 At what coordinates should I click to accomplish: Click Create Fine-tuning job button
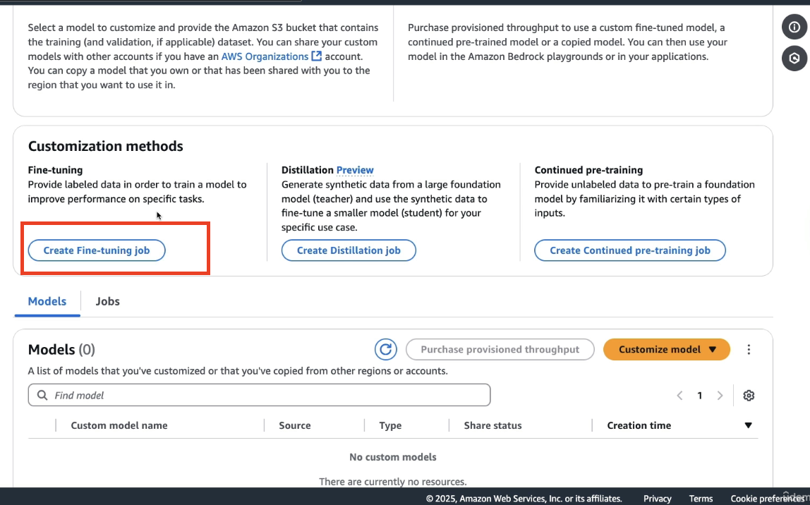[x=97, y=250]
